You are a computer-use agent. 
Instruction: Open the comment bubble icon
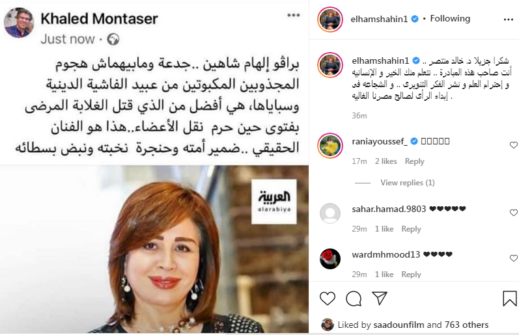[x=354, y=299]
